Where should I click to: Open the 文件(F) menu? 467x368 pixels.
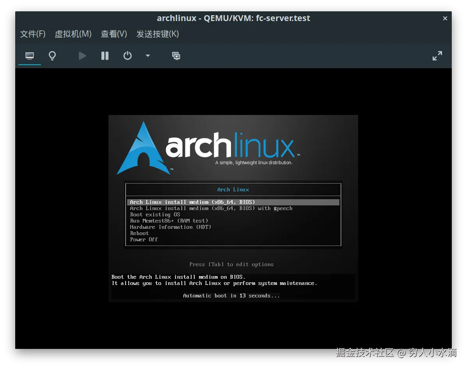tap(33, 34)
